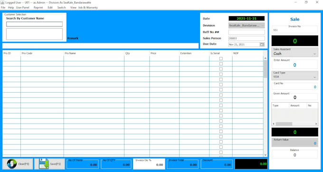This screenshot has width=323, height=172.
Task: Click the Invoice No field
Action: (295, 30)
